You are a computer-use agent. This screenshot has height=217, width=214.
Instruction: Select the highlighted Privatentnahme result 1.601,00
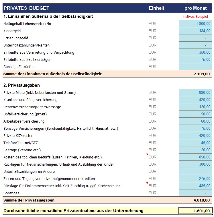coord(195,211)
